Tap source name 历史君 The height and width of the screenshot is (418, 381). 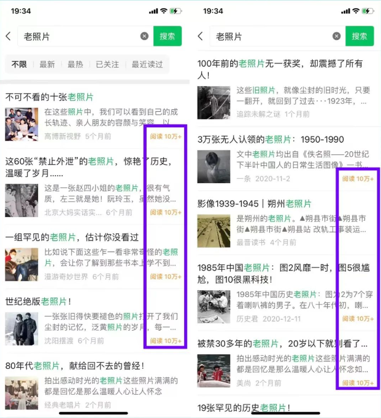click(x=247, y=318)
